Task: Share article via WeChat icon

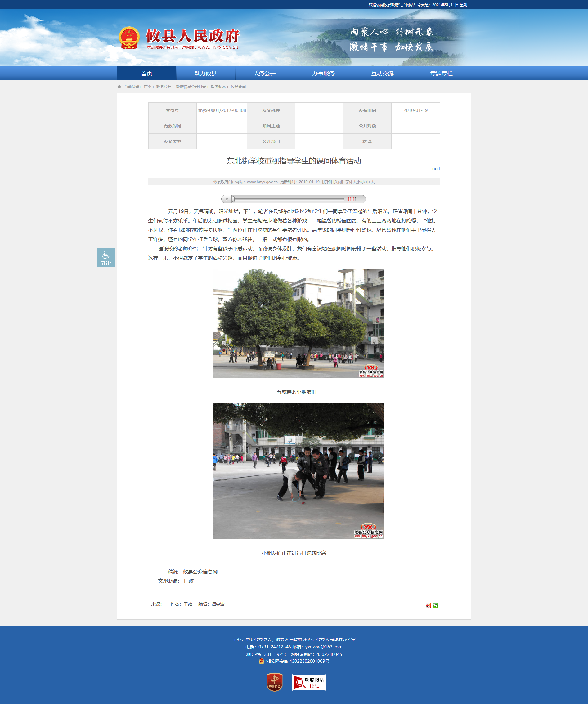Action: coord(435,605)
